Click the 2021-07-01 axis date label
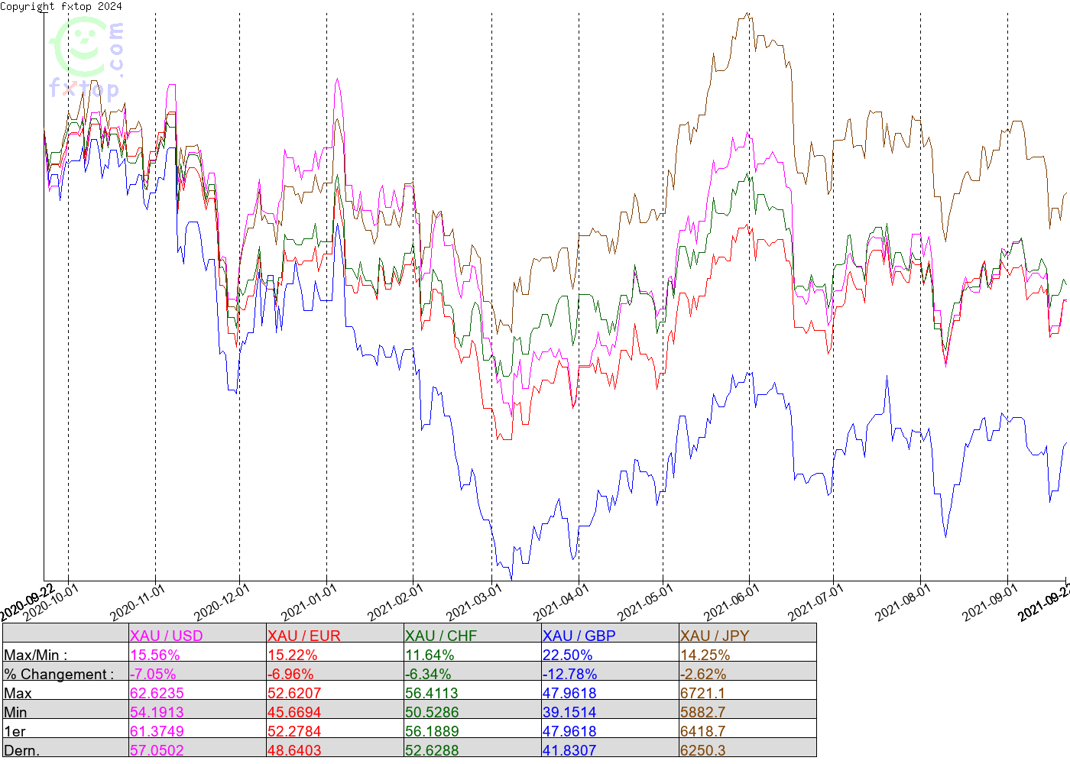The width and height of the screenshot is (1070, 764). point(815,603)
